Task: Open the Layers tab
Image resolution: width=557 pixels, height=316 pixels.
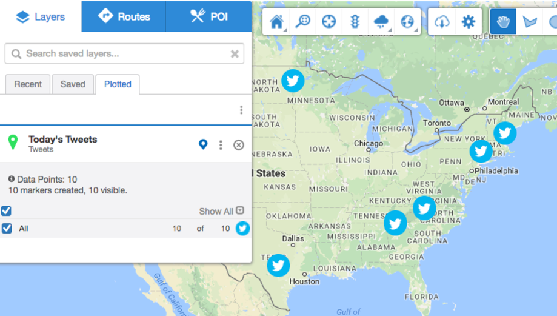Action: tap(41, 17)
